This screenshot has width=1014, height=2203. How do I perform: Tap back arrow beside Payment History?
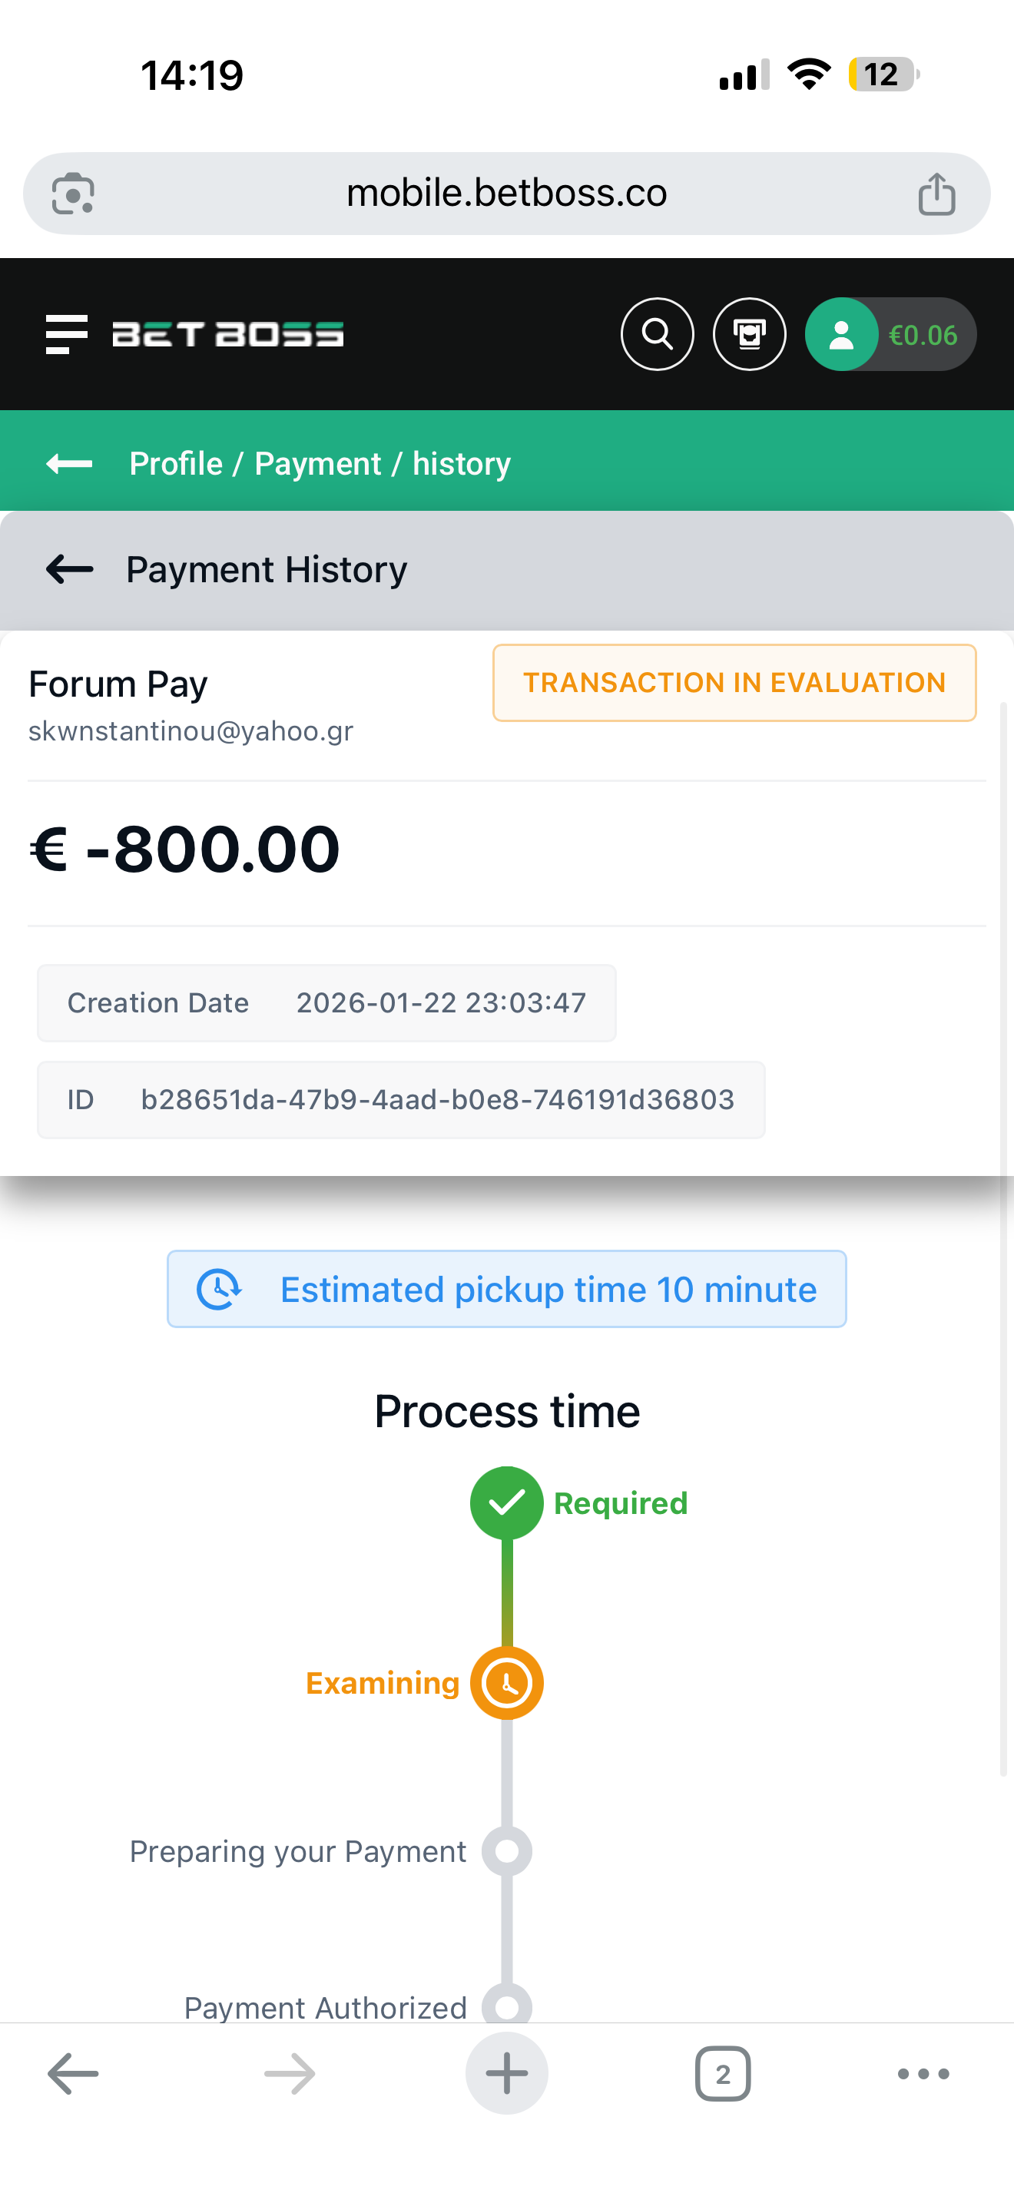tap(69, 568)
